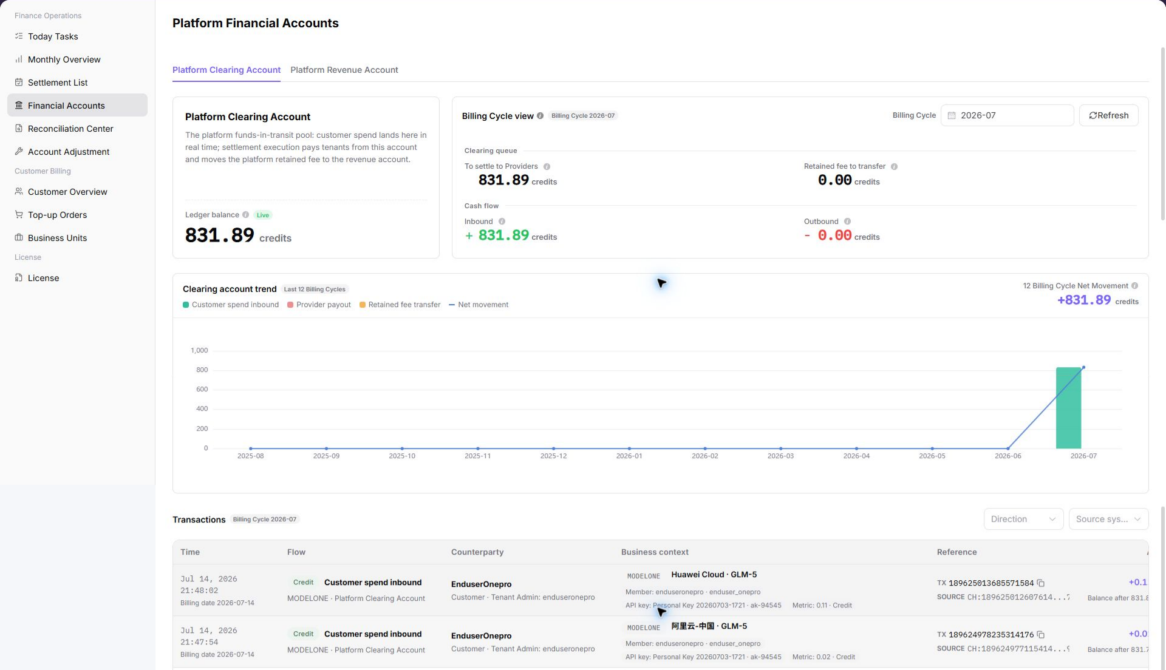Click calendar icon in Billing Cycle field
The height and width of the screenshot is (670, 1166).
pyautogui.click(x=952, y=115)
